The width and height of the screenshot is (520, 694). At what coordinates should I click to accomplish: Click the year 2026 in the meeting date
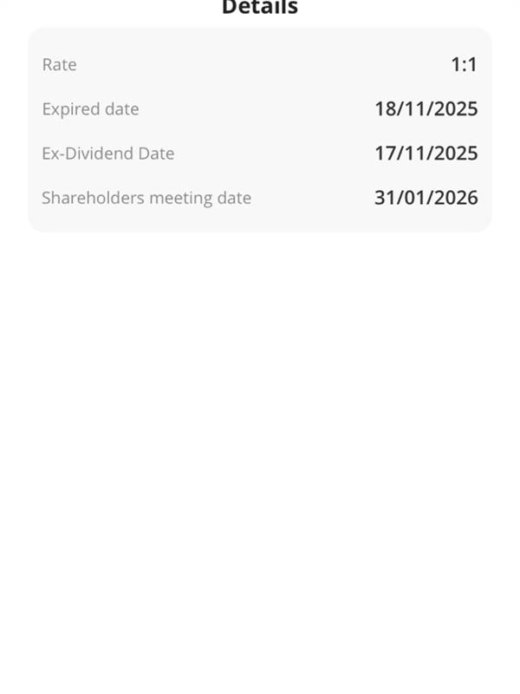point(456,198)
